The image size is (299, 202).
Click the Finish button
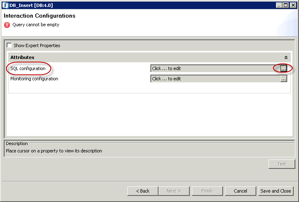click(x=207, y=191)
